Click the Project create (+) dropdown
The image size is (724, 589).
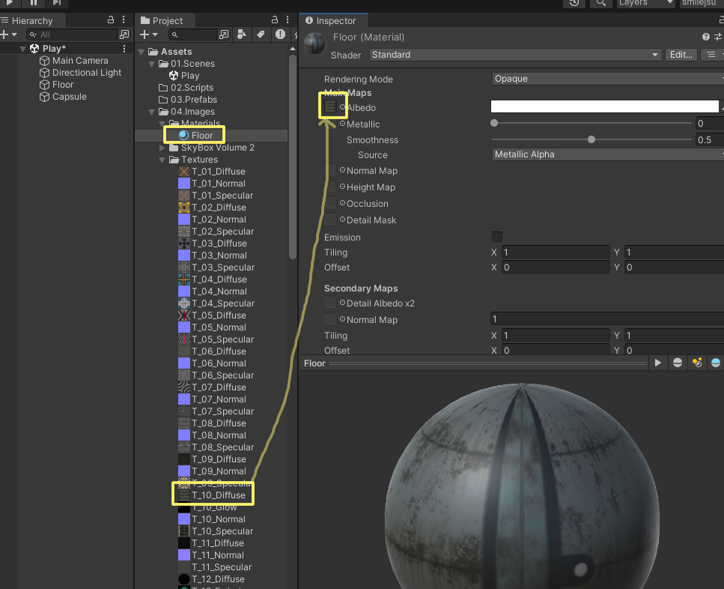[149, 34]
